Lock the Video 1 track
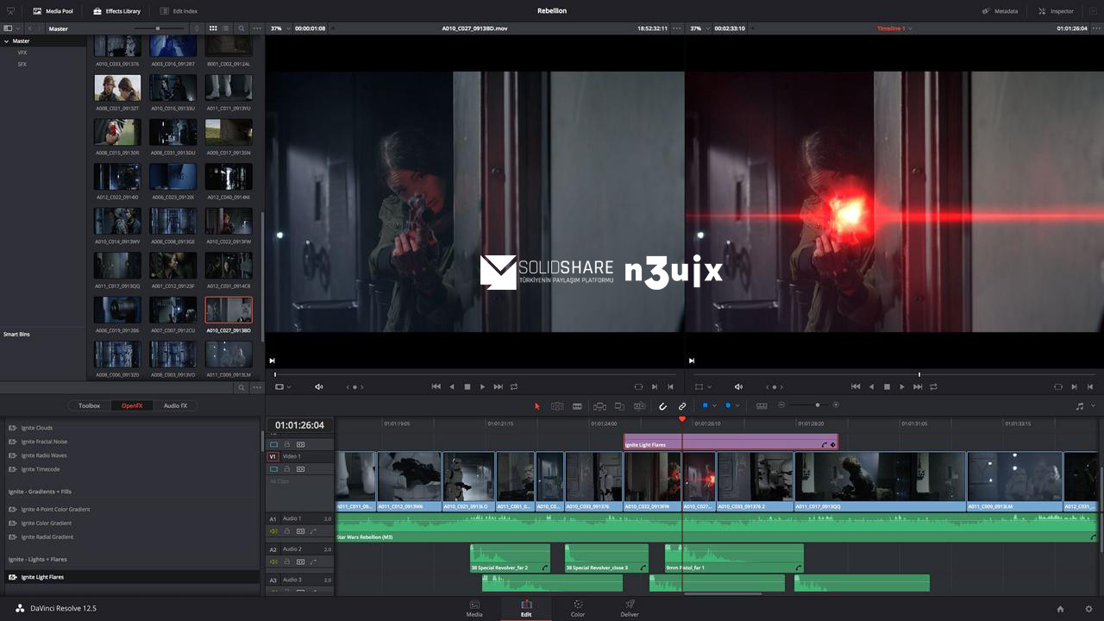Viewport: 1104px width, 621px height. coord(287,469)
